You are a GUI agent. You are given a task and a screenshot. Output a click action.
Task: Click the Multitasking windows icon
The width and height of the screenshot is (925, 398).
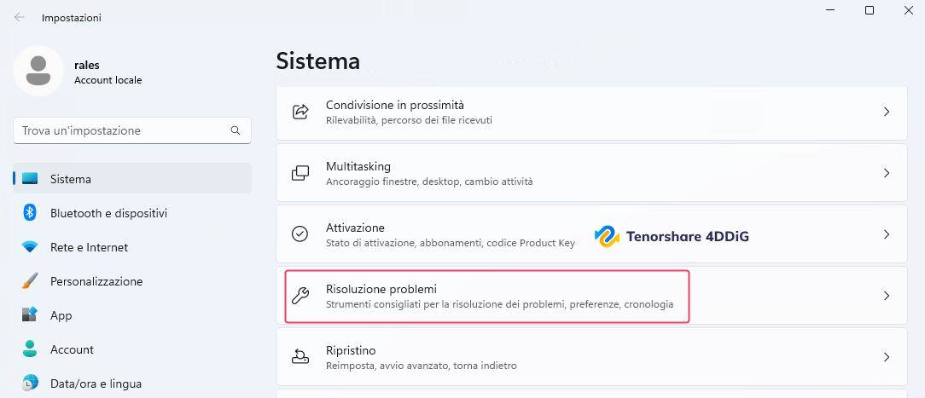[x=300, y=173]
